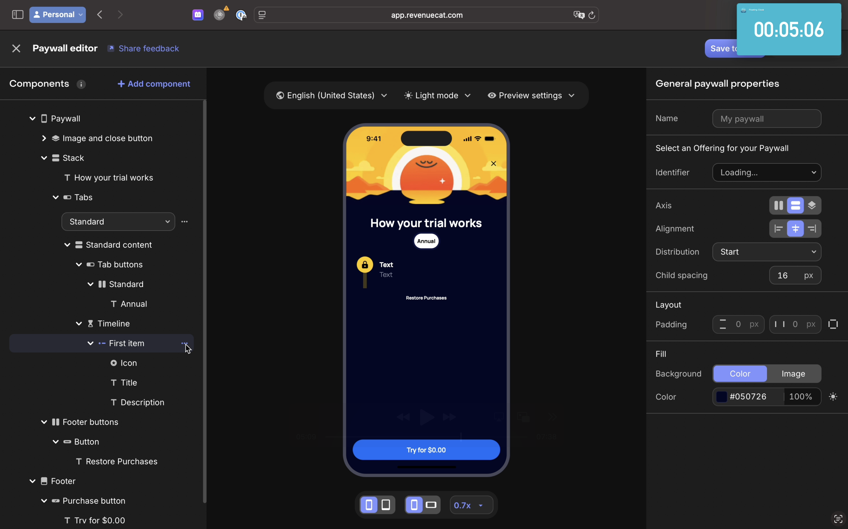Collapse the Timeline tree item
Screen dimensions: 848x529
point(79,323)
